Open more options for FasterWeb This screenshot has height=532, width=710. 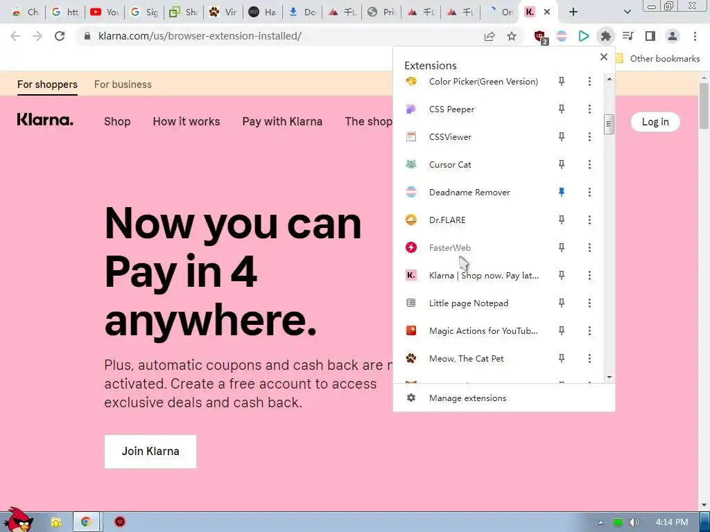pos(589,247)
